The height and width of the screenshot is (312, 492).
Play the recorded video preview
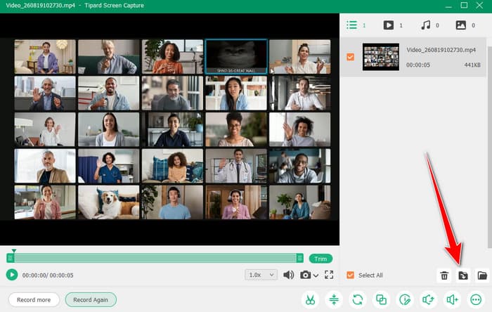click(x=12, y=275)
